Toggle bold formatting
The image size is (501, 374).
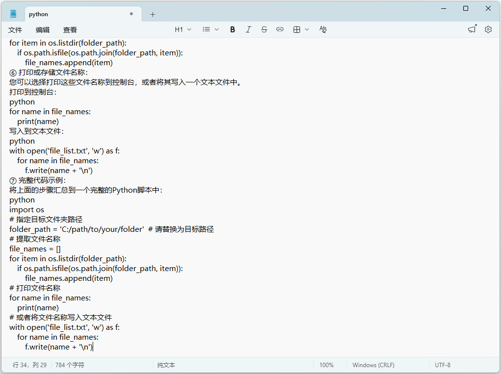[x=232, y=30]
